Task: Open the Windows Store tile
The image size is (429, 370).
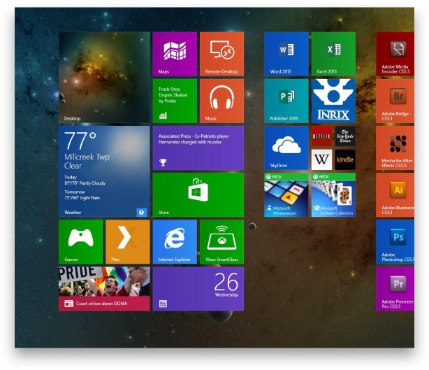Action: [x=198, y=194]
